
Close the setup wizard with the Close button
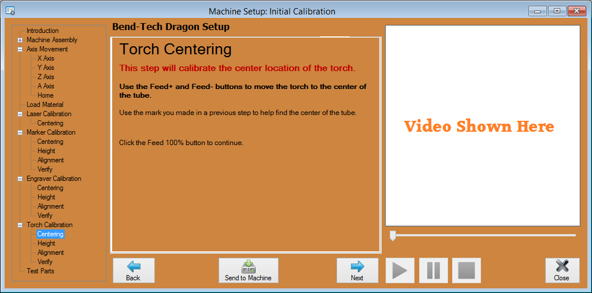[x=562, y=270]
